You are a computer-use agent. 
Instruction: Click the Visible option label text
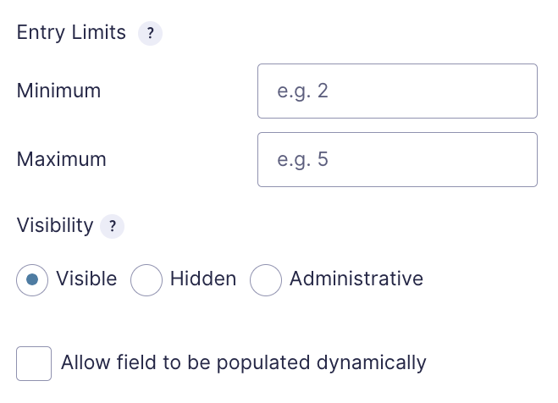click(x=86, y=279)
